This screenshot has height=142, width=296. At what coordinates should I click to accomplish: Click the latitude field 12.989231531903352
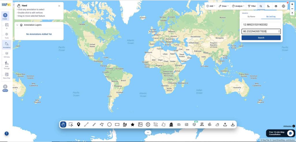(x=261, y=25)
